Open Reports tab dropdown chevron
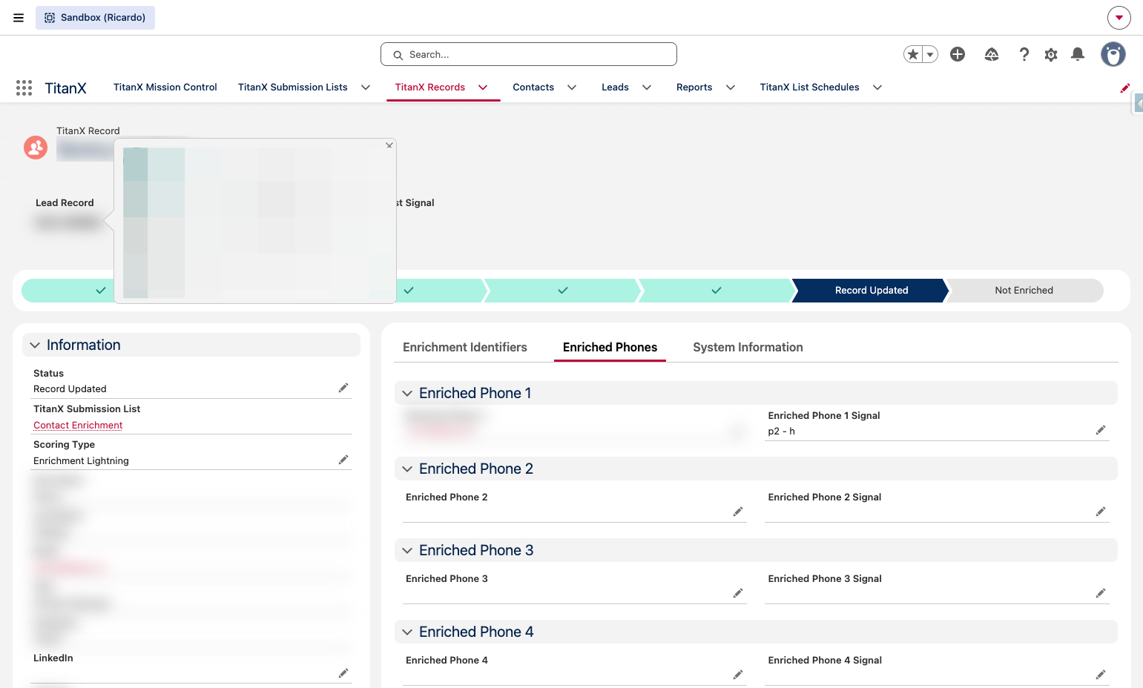This screenshot has width=1143, height=688. point(731,87)
